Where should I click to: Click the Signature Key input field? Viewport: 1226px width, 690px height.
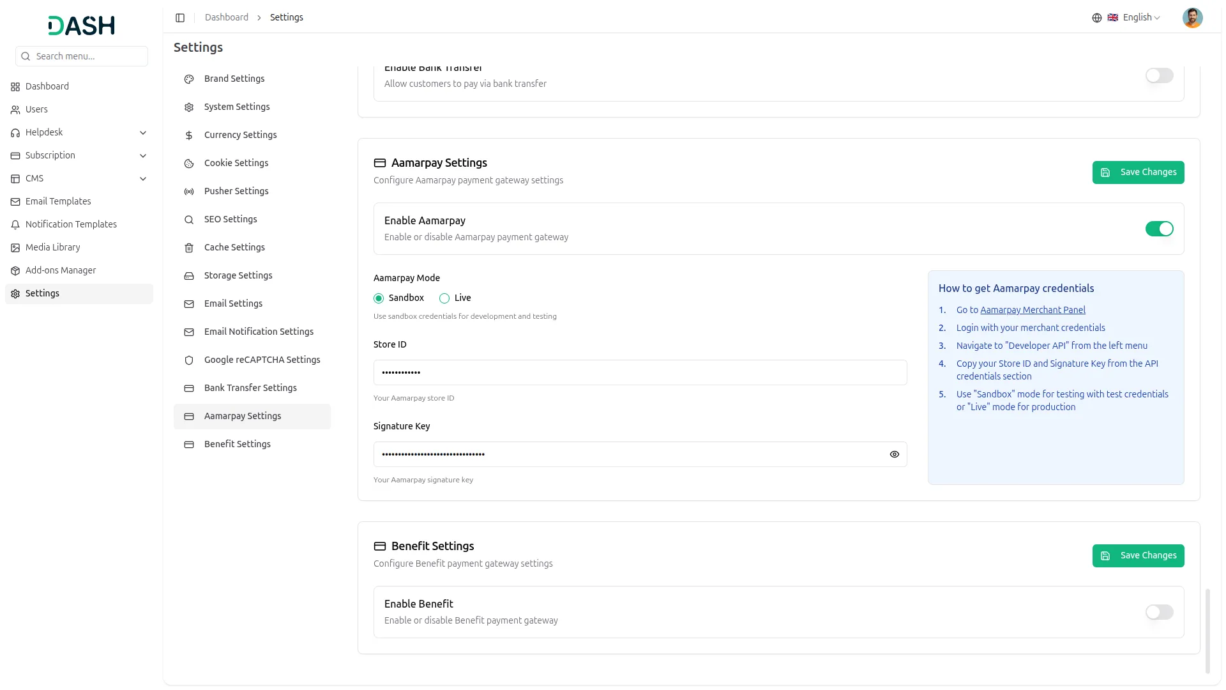tap(640, 454)
